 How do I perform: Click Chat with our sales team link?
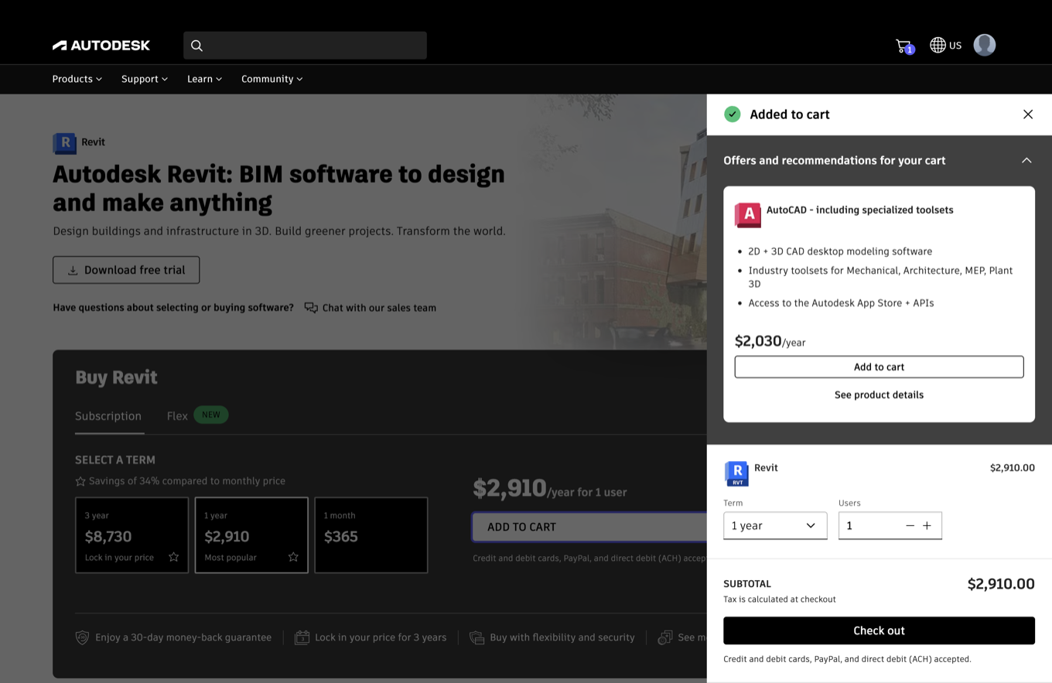click(x=379, y=308)
